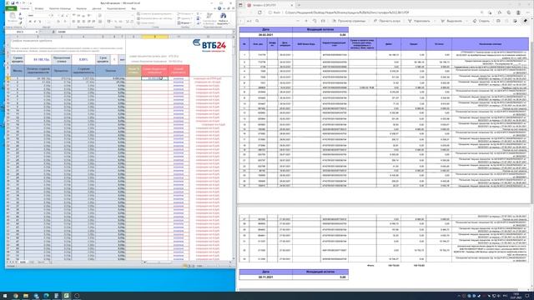Click the Paste button in Excel ribbon
This screenshot has height=300, width=534.
pyautogui.click(x=13, y=17)
